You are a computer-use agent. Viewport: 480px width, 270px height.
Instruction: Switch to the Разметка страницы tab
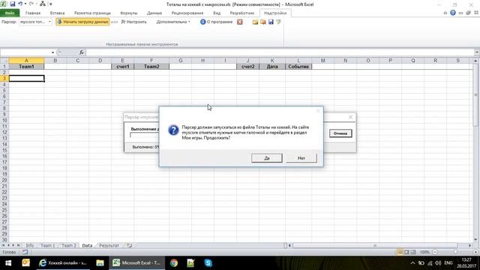click(x=92, y=13)
